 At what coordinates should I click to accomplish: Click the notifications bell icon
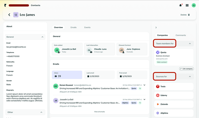point(180,5)
